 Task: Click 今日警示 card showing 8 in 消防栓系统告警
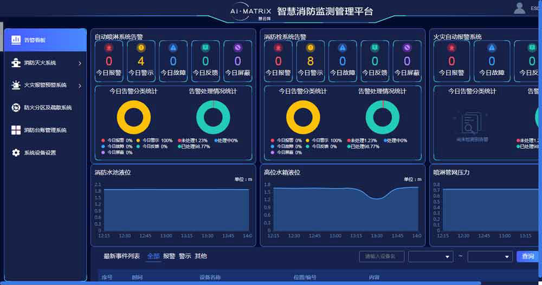pyautogui.click(x=311, y=60)
